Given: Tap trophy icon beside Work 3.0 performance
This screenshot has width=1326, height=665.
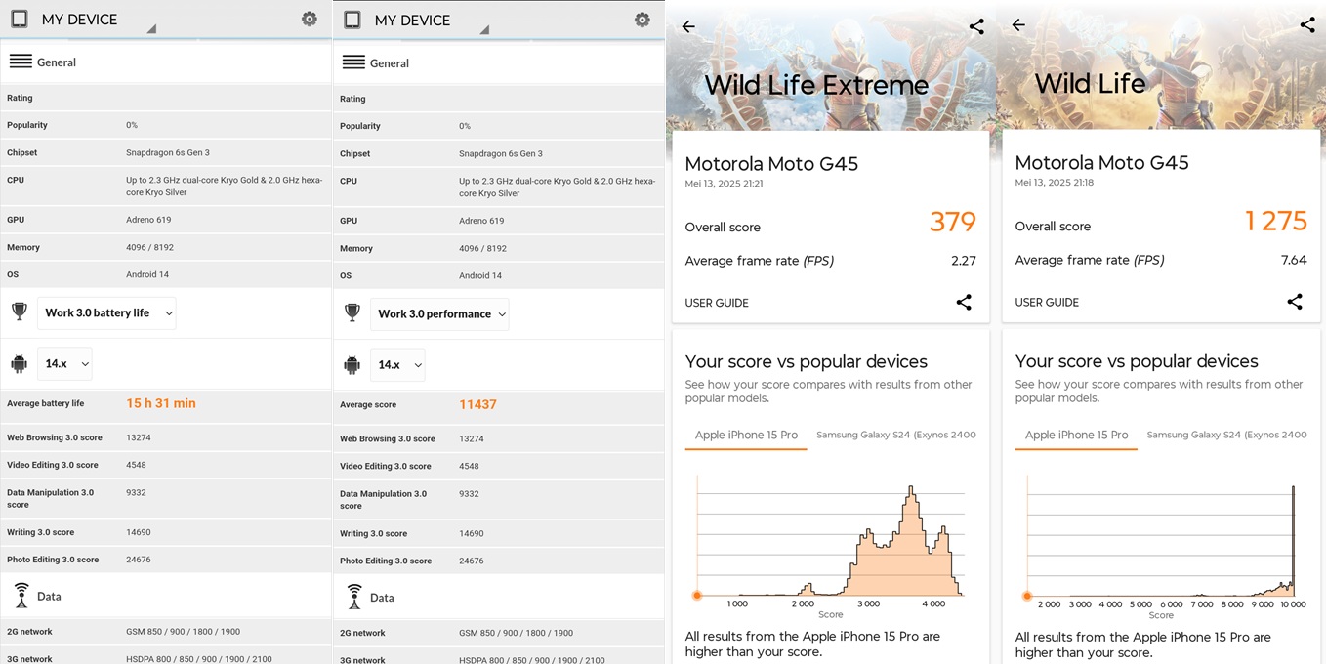Looking at the screenshot, I should click(352, 313).
